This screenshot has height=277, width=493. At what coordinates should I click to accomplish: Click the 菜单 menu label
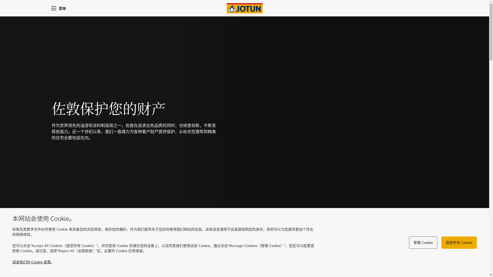[62, 8]
